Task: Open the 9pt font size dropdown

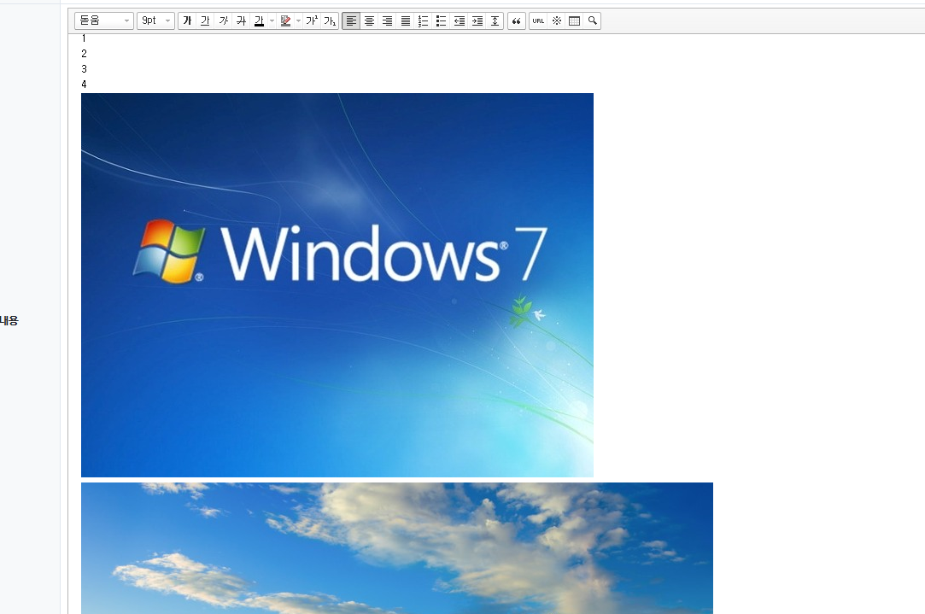Action: pyautogui.click(x=155, y=20)
